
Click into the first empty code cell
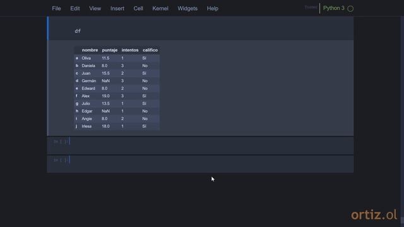pos(201,146)
